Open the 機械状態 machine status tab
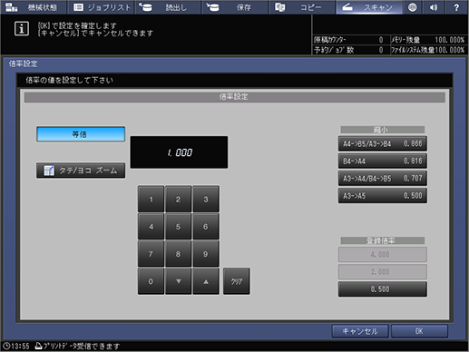Screen dimensions: 469x352 coord(34,7)
